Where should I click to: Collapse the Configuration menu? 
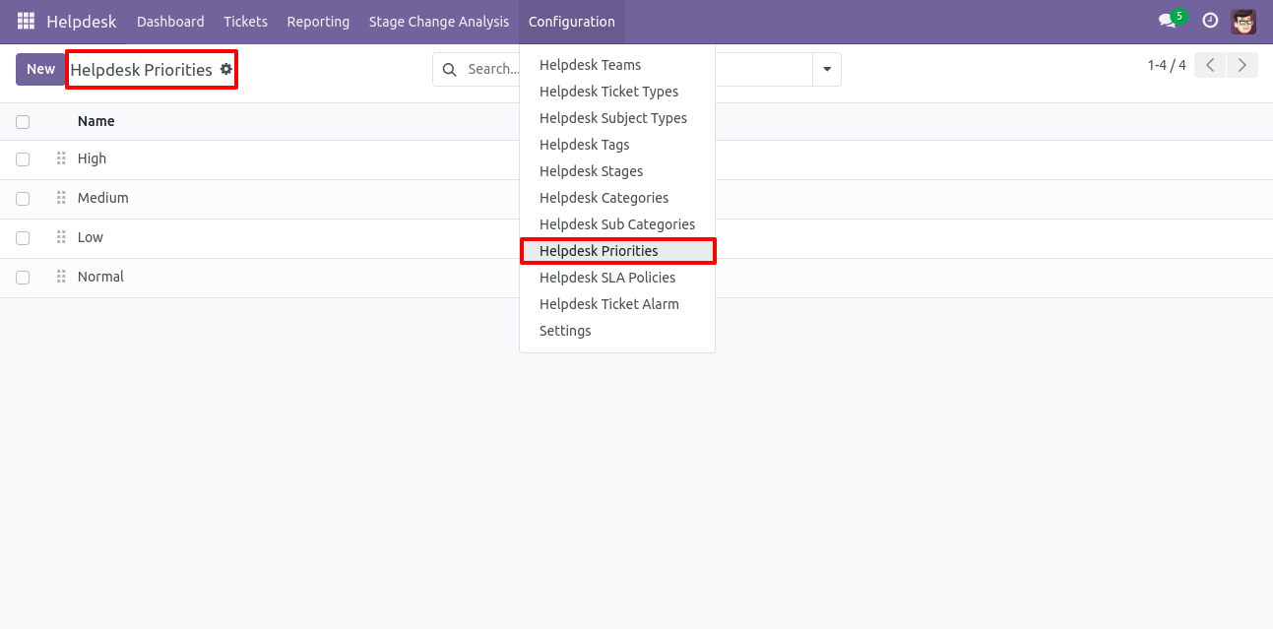pos(572,22)
